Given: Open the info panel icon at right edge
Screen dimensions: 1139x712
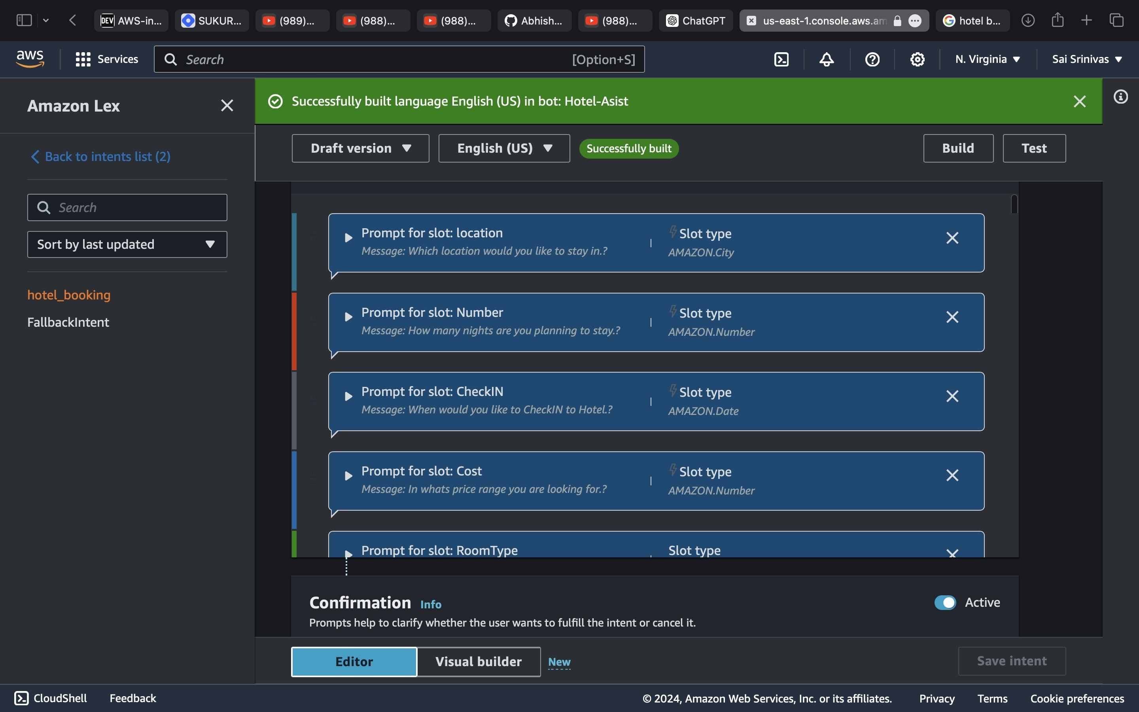Looking at the screenshot, I should tap(1121, 97).
